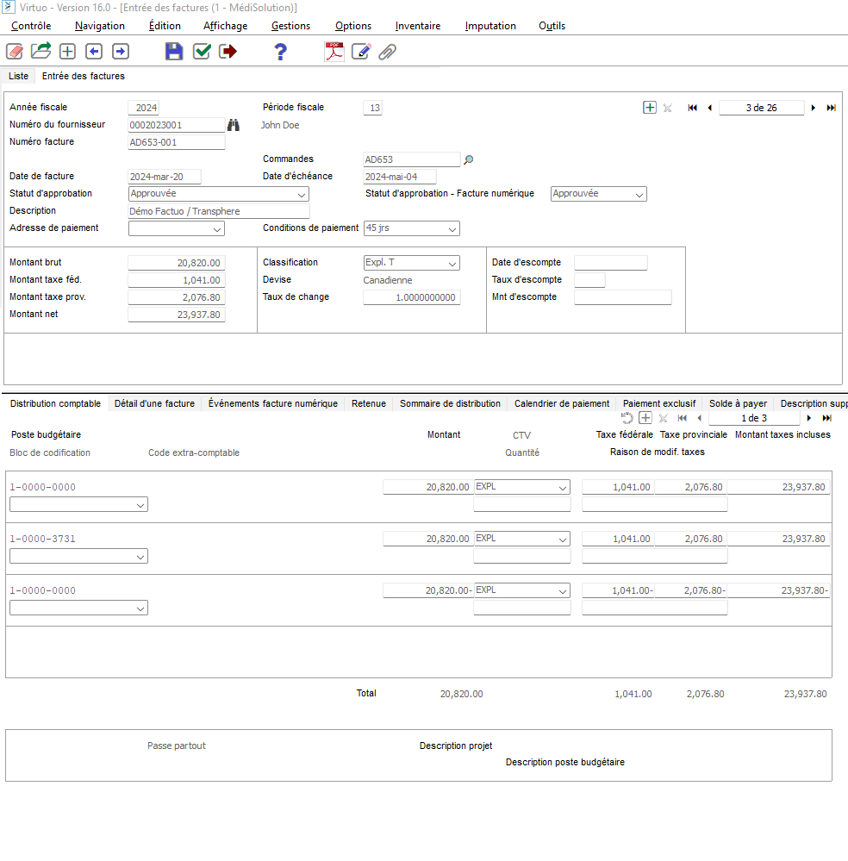Go to next invoice in header navigator
848x861 pixels.
point(814,108)
